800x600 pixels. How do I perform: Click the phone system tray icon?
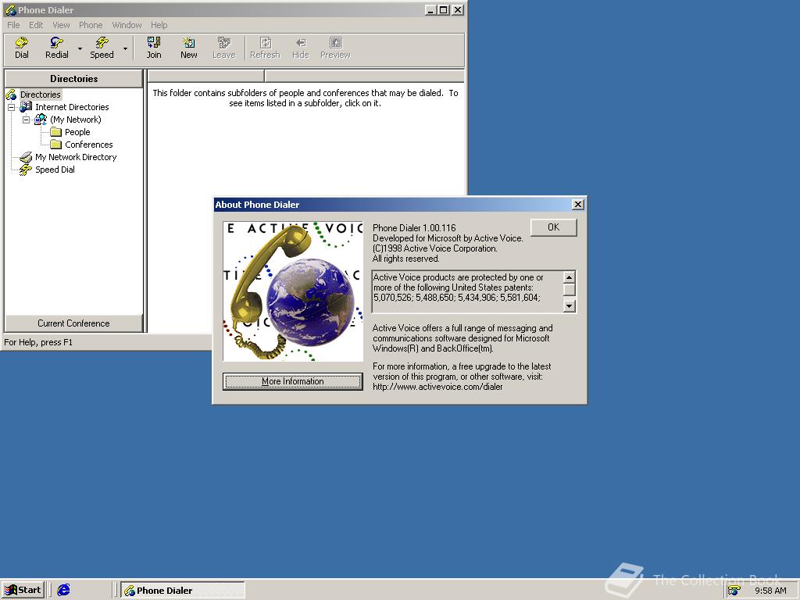(734, 591)
